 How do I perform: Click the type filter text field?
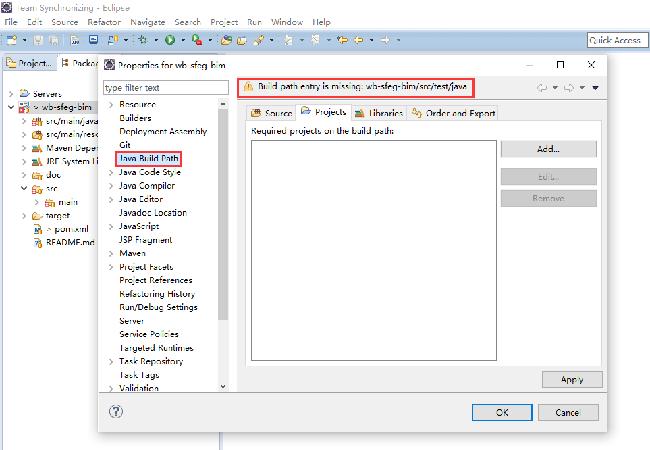click(x=165, y=88)
